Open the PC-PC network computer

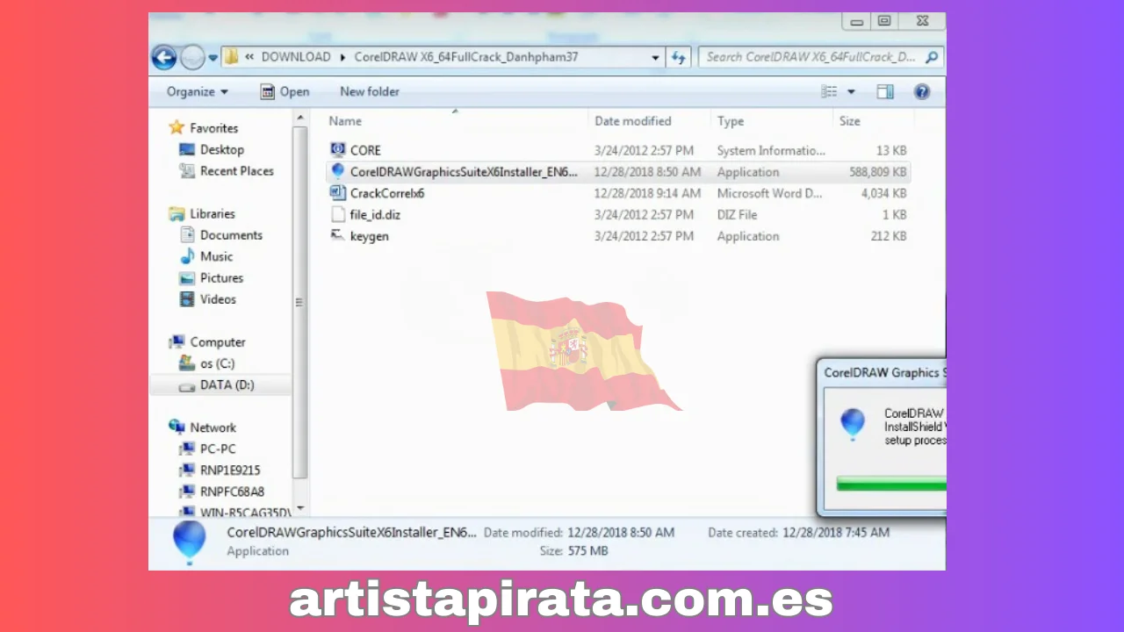(218, 449)
